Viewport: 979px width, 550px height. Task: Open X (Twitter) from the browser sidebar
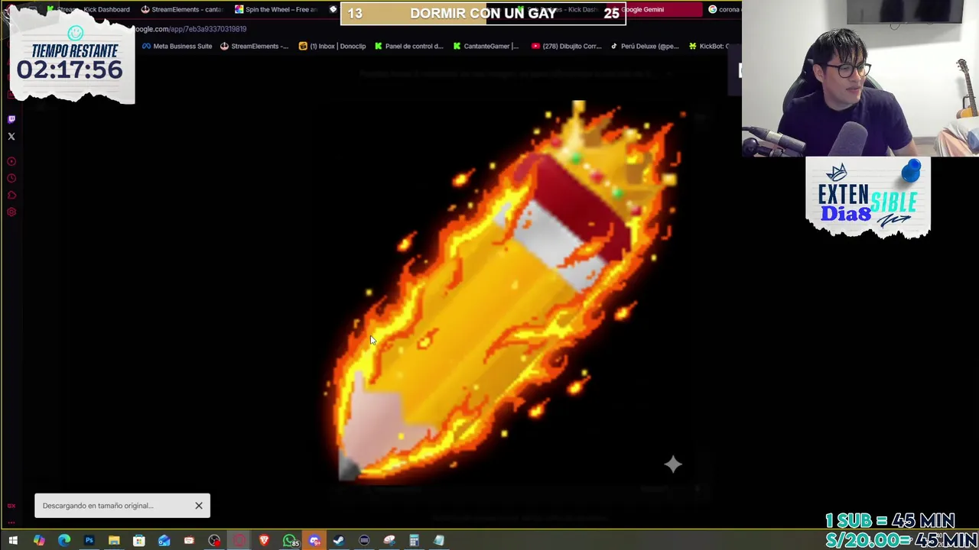click(x=11, y=137)
